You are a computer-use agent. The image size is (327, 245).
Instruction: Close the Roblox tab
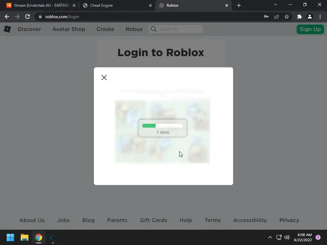pyautogui.click(x=227, y=5)
